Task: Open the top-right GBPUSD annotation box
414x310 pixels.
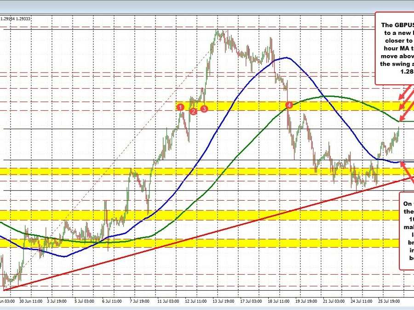Action: pos(395,48)
